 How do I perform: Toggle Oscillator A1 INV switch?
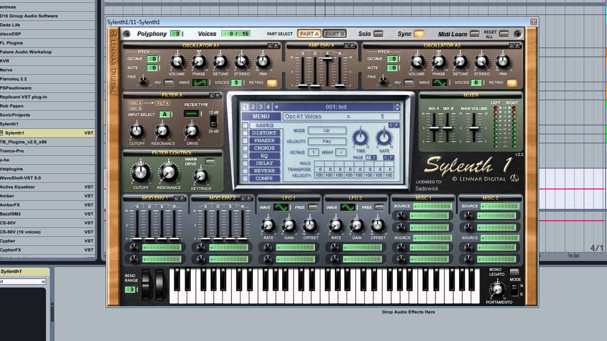[x=169, y=83]
